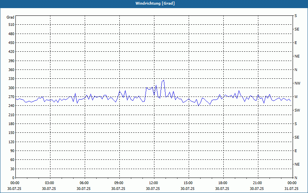308x193 pixels.
Task: Click the 480 y-axis value
Action: coord(12,34)
